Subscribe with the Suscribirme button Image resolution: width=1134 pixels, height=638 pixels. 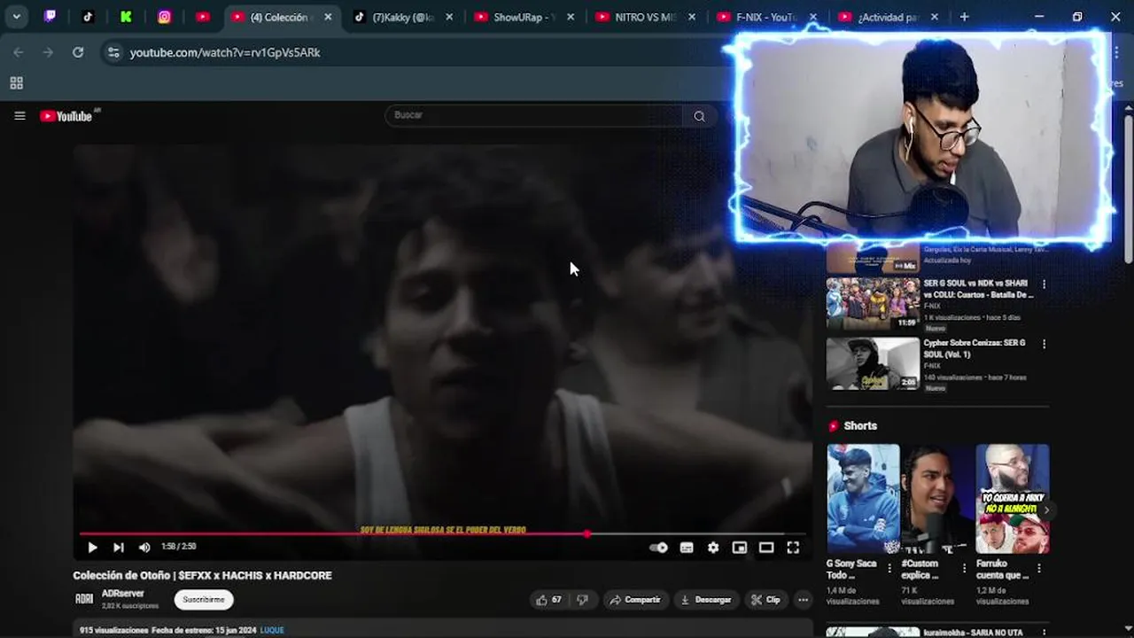pyautogui.click(x=204, y=600)
